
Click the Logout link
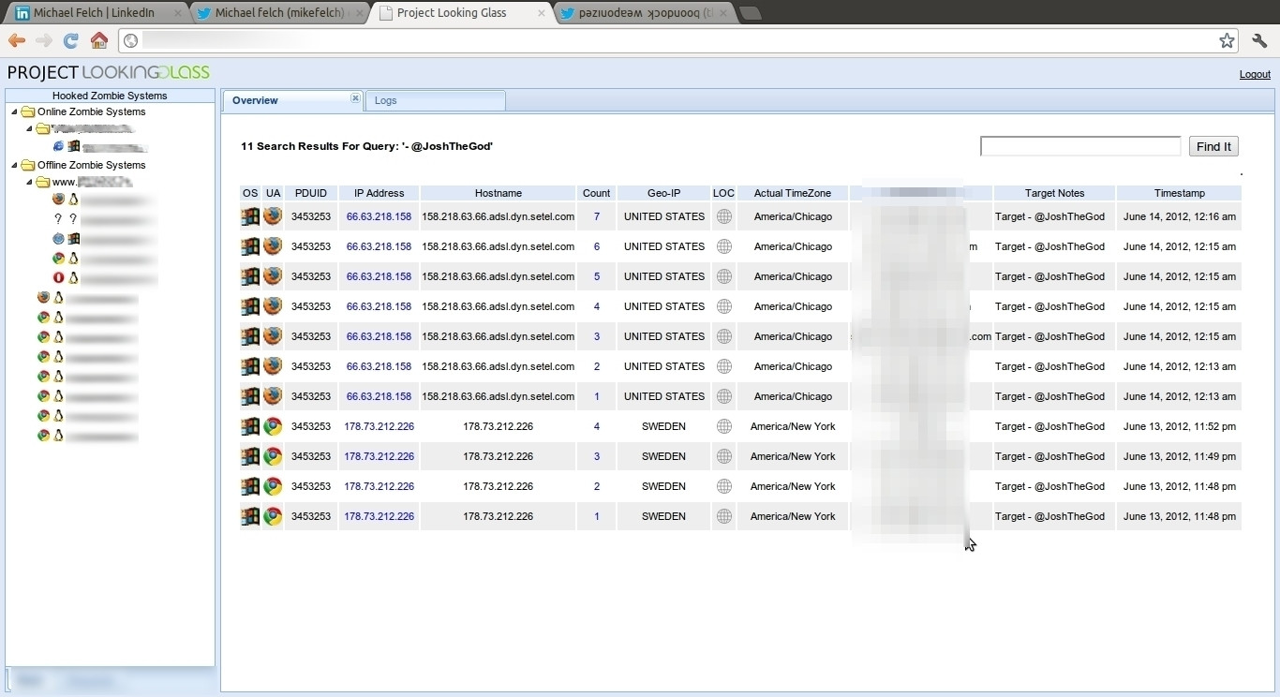1255,74
